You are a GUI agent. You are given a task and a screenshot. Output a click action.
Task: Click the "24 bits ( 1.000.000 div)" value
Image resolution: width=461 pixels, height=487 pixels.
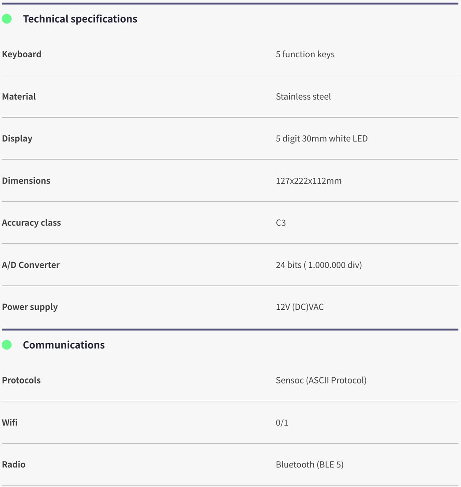(x=319, y=265)
